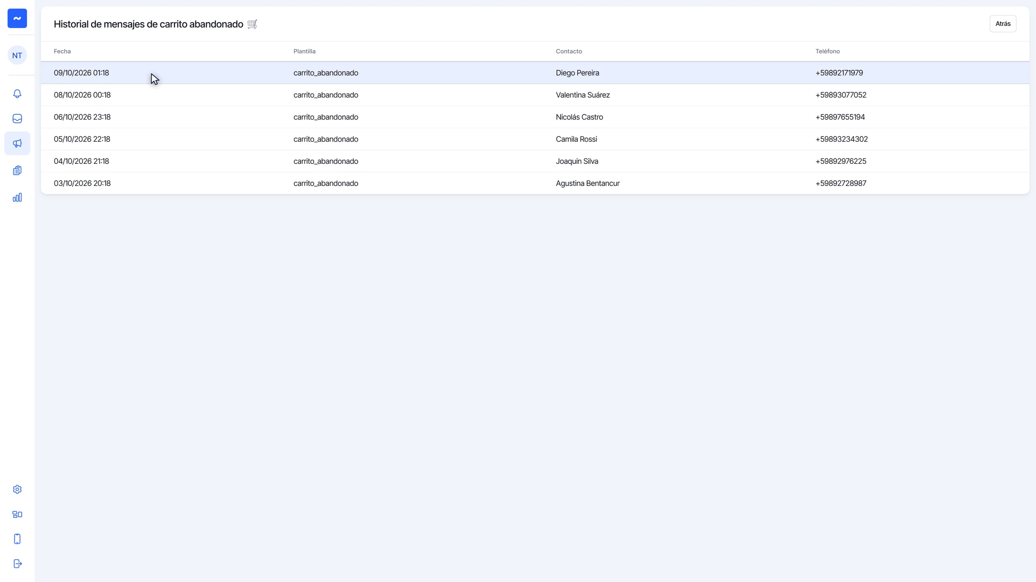Click contact Agustina Bentancur
Viewport: 1036px width, 582px height.
point(588,183)
